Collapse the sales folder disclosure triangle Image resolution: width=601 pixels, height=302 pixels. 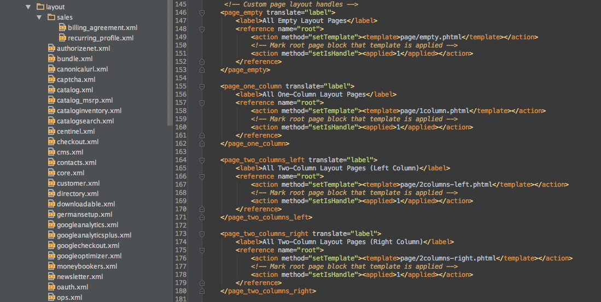39,17
